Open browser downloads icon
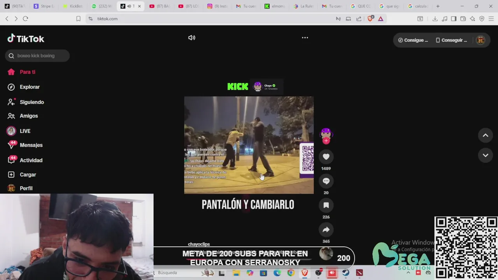The width and height of the screenshot is (498, 280). click(x=435, y=19)
